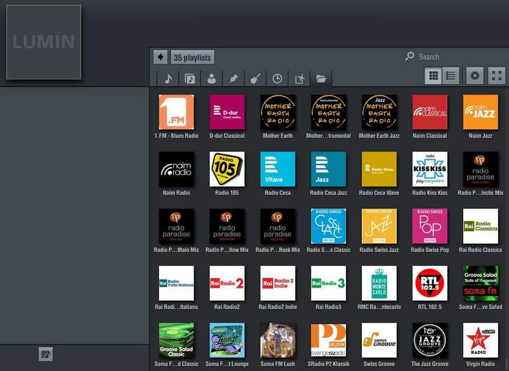Open 1.FM Blues Radio station icon
This screenshot has height=371, width=509.
(x=176, y=112)
